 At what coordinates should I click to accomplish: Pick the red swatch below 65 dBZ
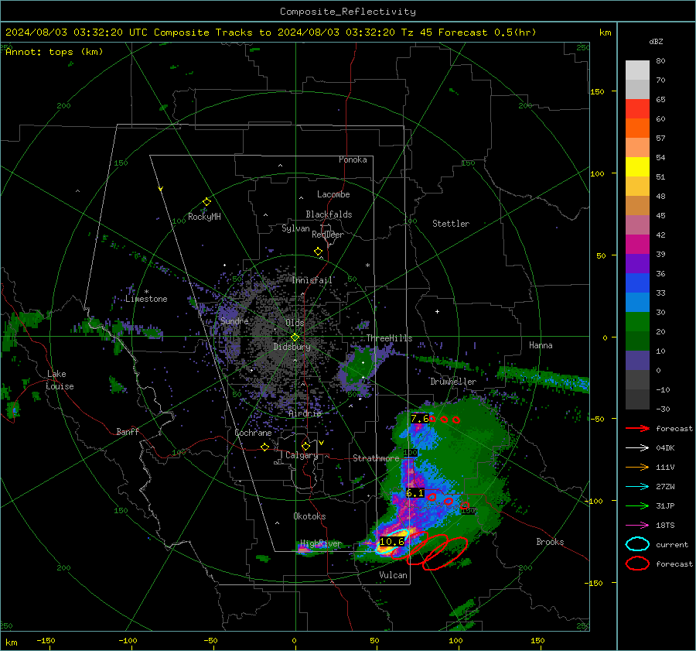(x=637, y=108)
